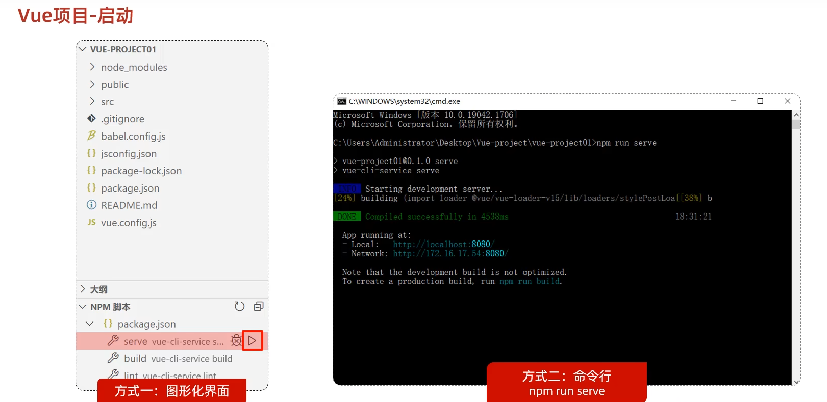The height and width of the screenshot is (402, 827).
Task: Click the braces icon beside jsconfig.json
Action: pos(91,153)
